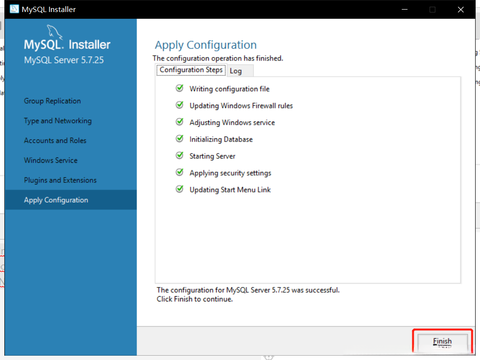
Task: Click the 'Starting Server' step text
Action: pyautogui.click(x=212, y=156)
